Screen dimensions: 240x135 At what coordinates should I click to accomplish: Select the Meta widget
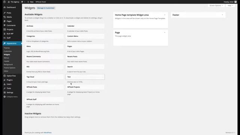(44, 46)
